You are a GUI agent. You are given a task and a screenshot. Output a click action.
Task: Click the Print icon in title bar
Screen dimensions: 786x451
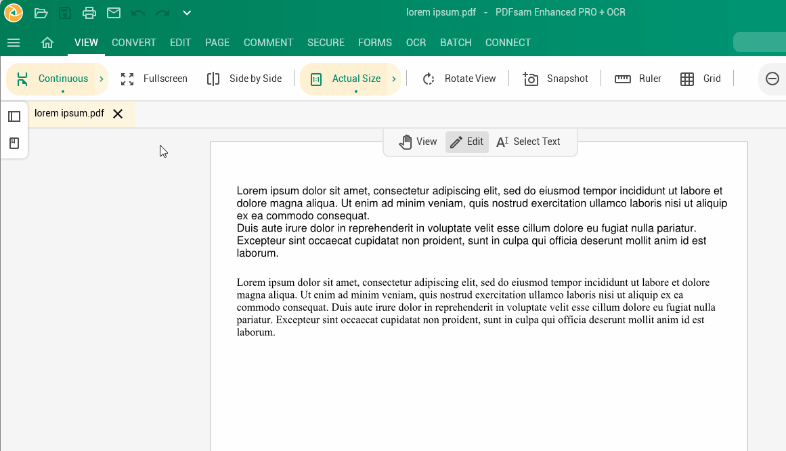89,13
